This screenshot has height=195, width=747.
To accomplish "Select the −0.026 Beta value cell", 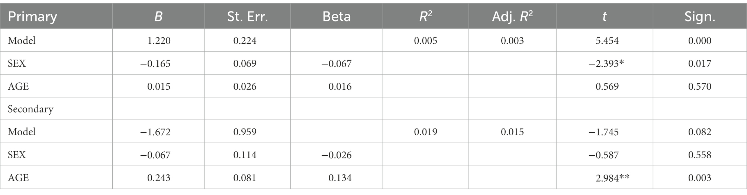I will click(337, 155).
